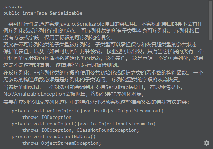The image size is (213, 149).
Task: Click the vertical scrollbar thumb
Action: (210, 20)
